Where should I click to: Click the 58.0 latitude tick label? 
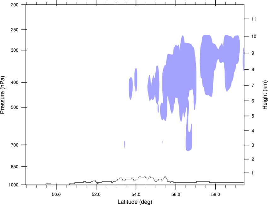(x=216, y=195)
